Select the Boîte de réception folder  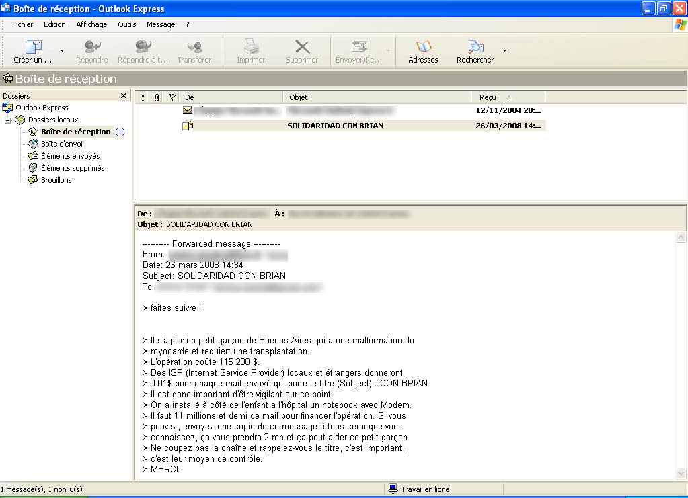[76, 132]
